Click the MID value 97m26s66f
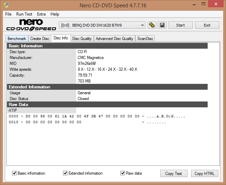 tap(87, 64)
